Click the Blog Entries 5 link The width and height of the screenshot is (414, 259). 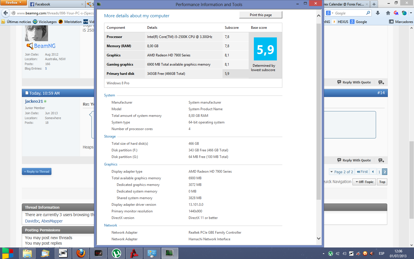(46, 68)
